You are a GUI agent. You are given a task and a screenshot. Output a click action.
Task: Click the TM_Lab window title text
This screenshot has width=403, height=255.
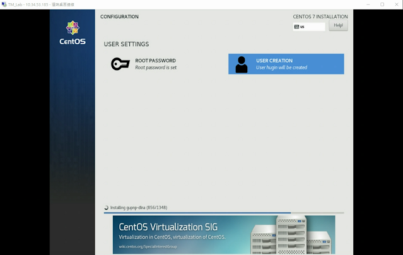click(41, 4)
